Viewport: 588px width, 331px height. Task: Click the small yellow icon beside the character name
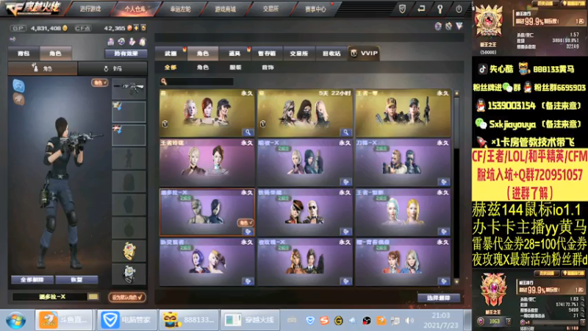pyautogui.click(x=93, y=297)
